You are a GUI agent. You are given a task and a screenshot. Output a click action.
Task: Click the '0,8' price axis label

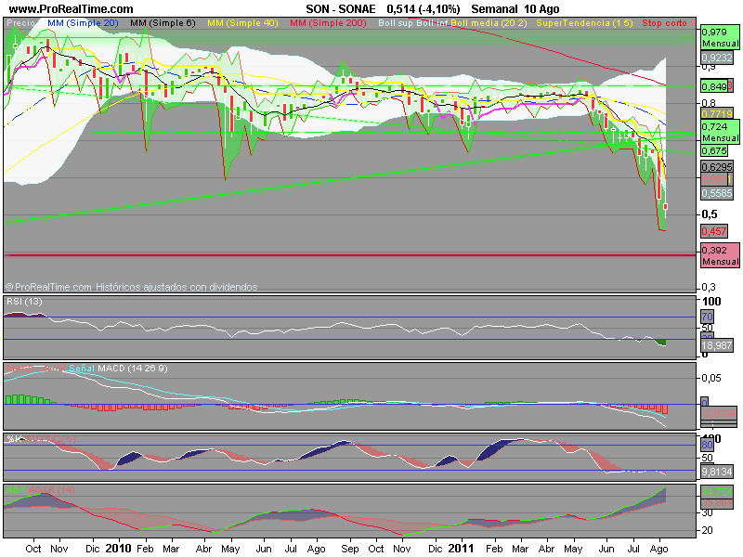point(710,103)
